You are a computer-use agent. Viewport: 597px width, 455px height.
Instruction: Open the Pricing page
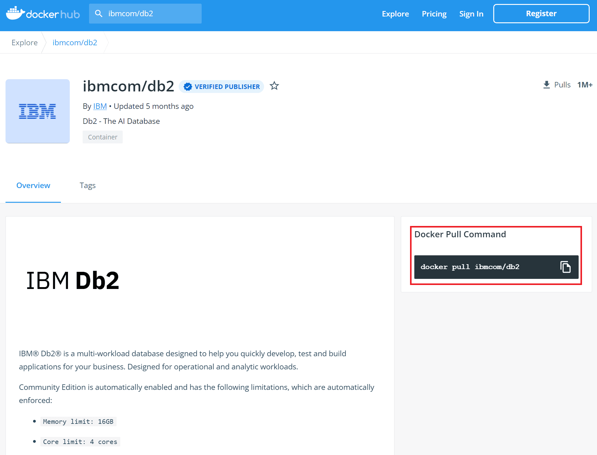[434, 14]
